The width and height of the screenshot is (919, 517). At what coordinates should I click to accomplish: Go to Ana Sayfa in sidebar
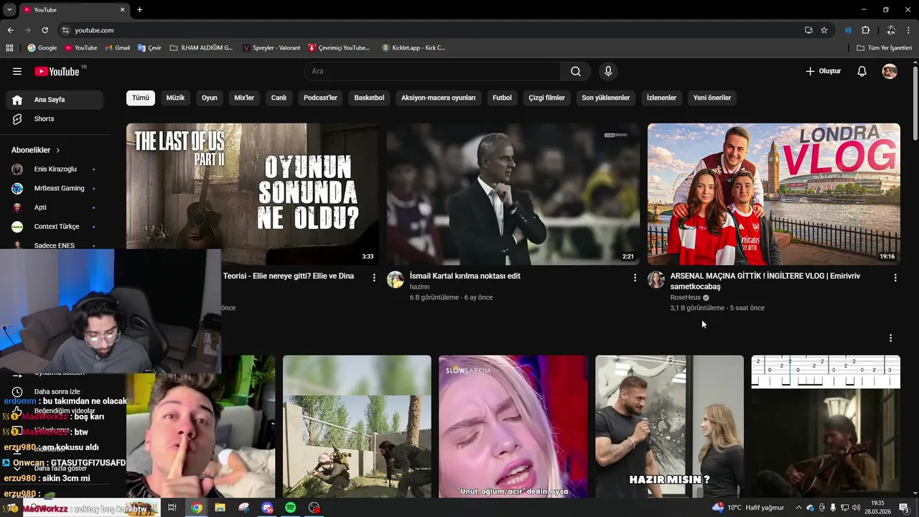coord(54,100)
